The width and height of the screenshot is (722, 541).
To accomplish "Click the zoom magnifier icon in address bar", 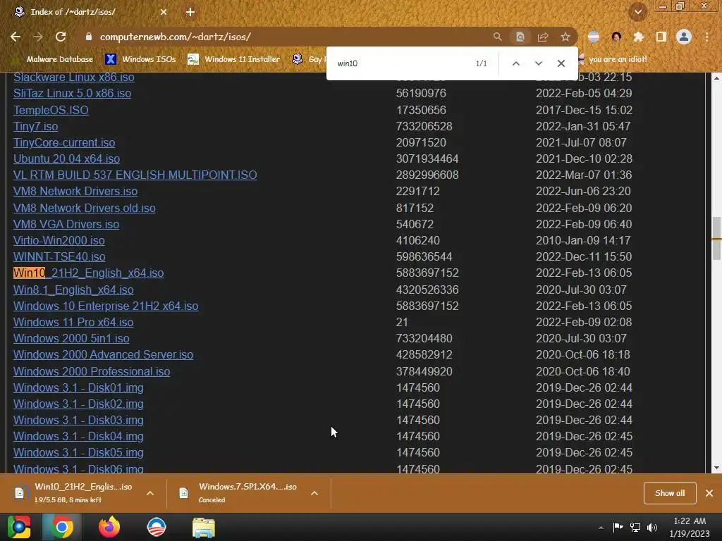I will click(497, 37).
